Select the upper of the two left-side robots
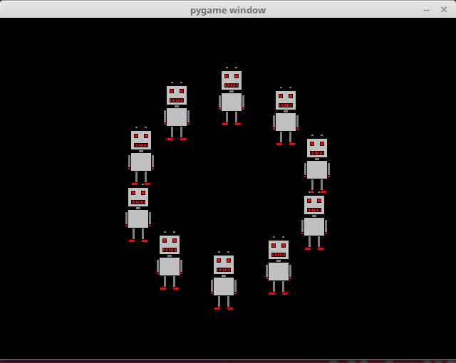 tap(141, 157)
